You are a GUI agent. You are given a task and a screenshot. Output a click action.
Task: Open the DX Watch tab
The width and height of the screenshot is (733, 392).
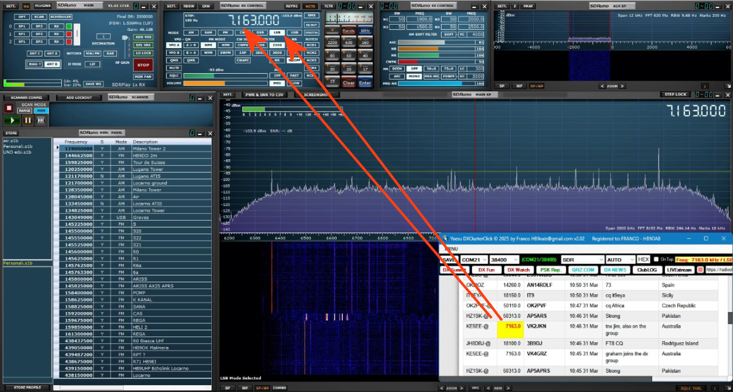(518, 270)
